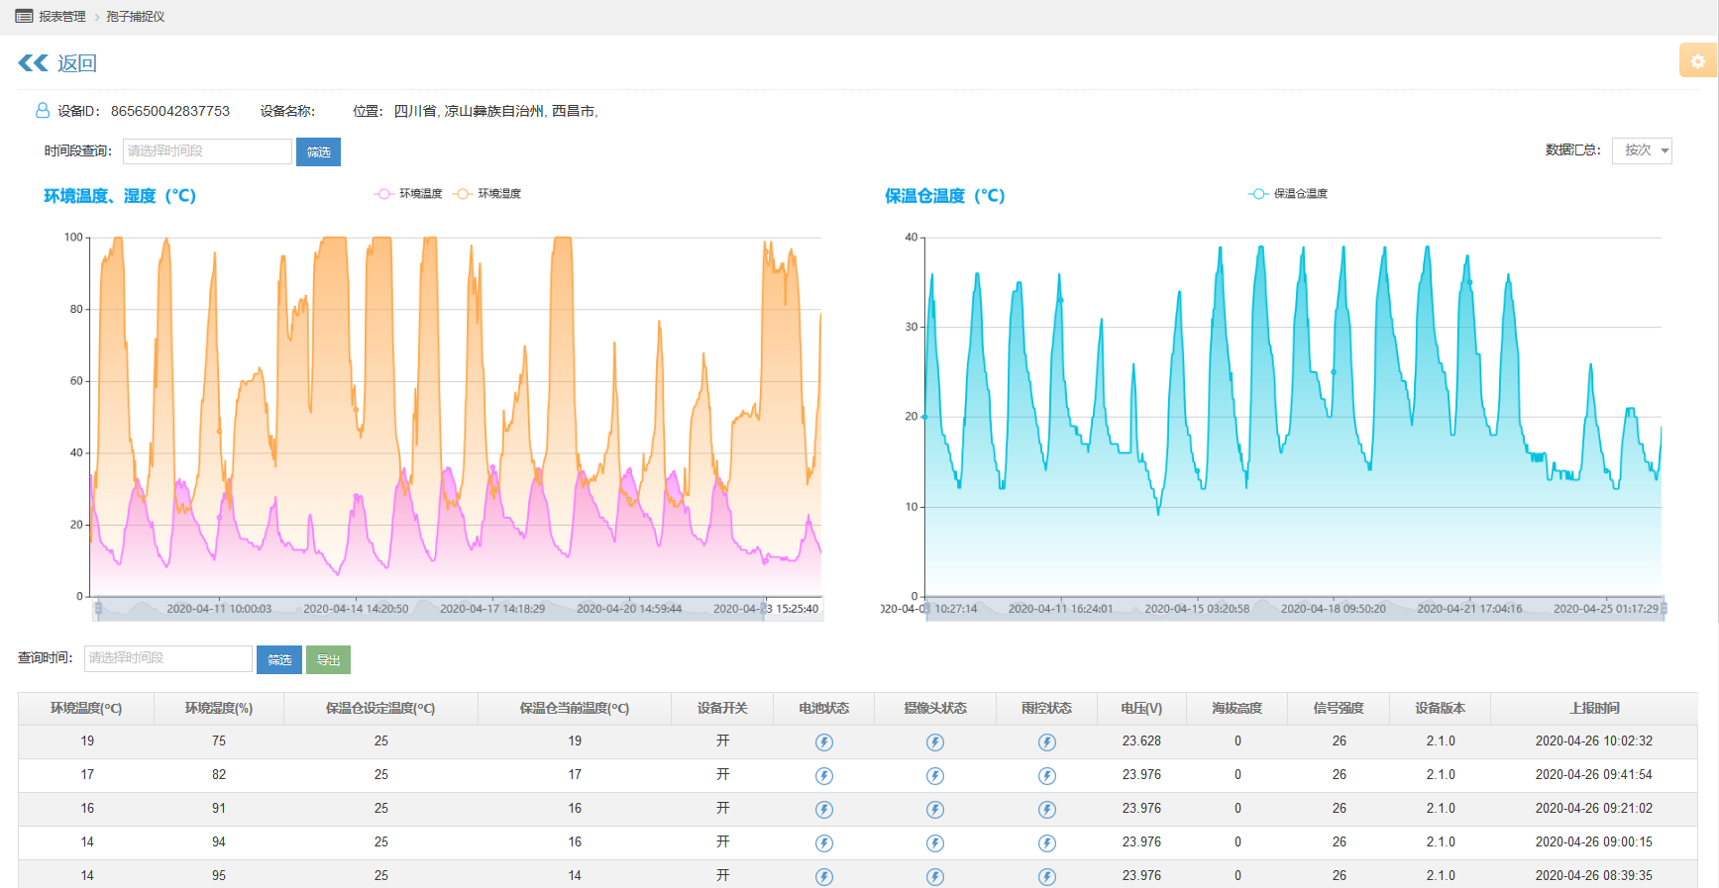This screenshot has width=1719, height=888.
Task: Toggle the 保温仓温度 legend series
Action: point(1288,194)
